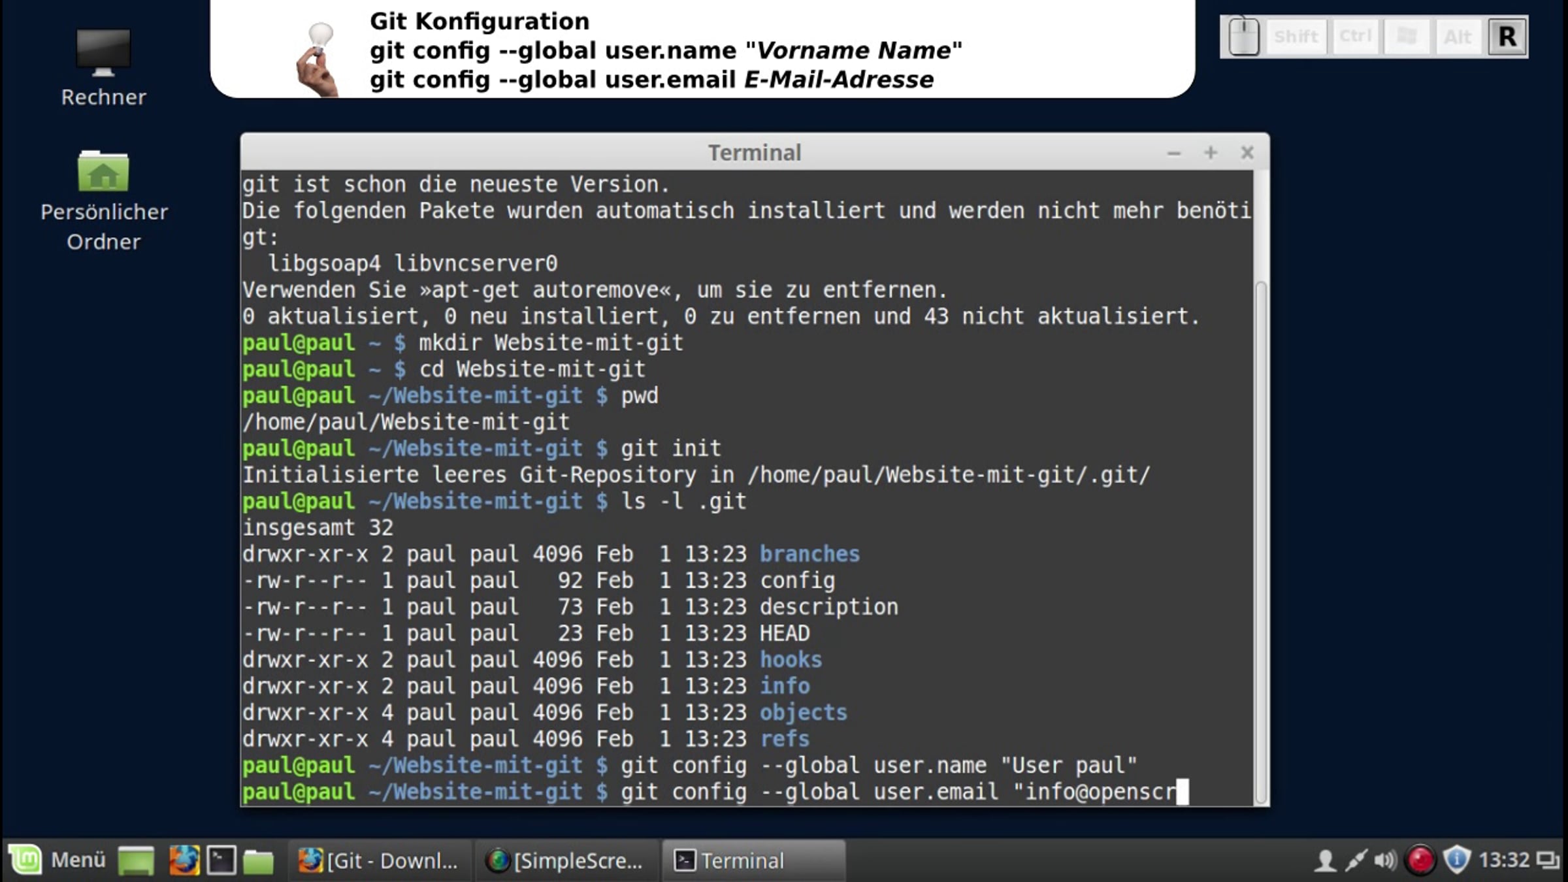Click the show desktop icon in panel

coord(136,860)
